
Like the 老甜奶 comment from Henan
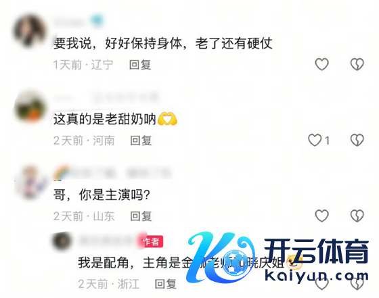point(315,140)
